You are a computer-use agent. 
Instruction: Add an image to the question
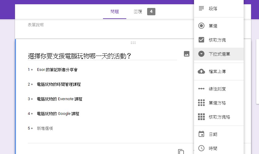[x=187, y=54]
